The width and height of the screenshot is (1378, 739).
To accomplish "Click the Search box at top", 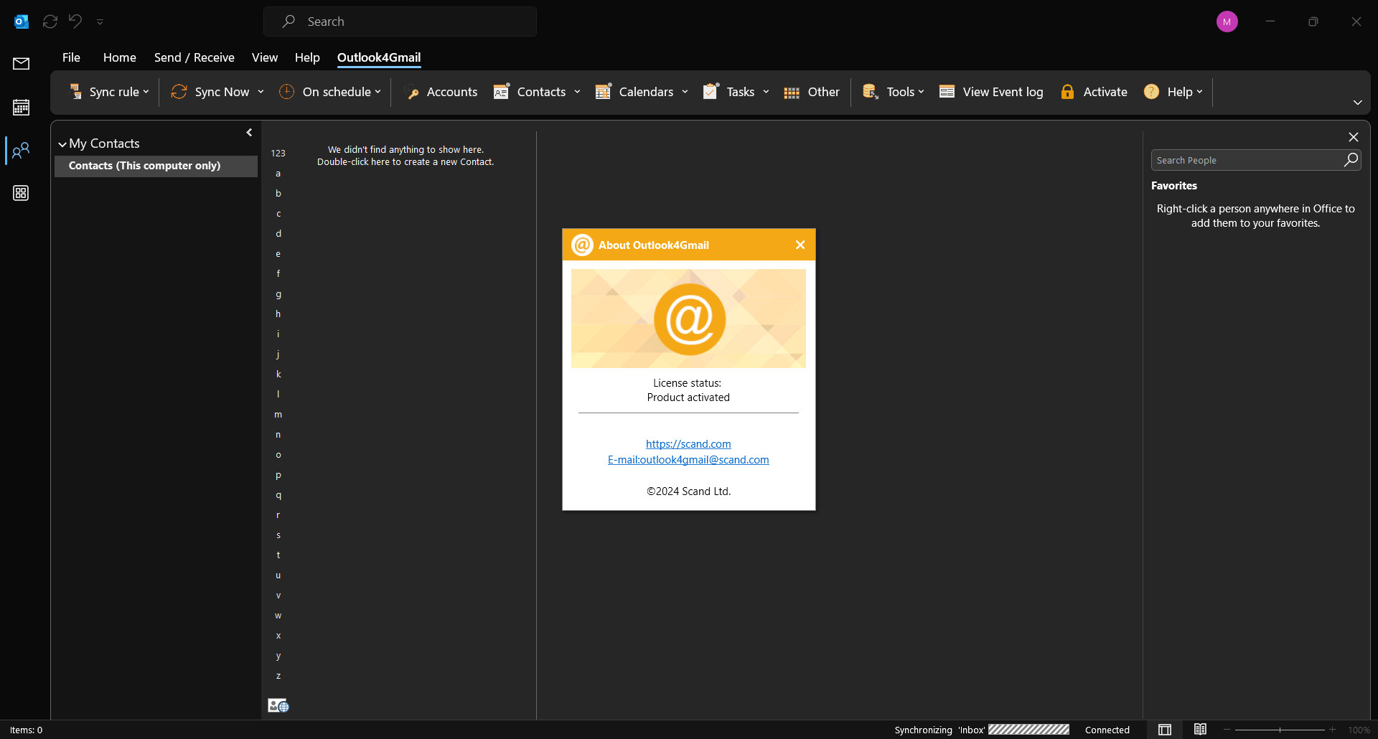I will coord(400,22).
